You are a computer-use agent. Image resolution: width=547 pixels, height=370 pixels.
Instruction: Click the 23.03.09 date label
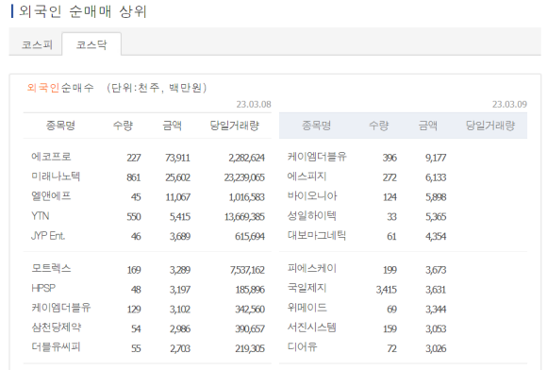[x=509, y=105]
